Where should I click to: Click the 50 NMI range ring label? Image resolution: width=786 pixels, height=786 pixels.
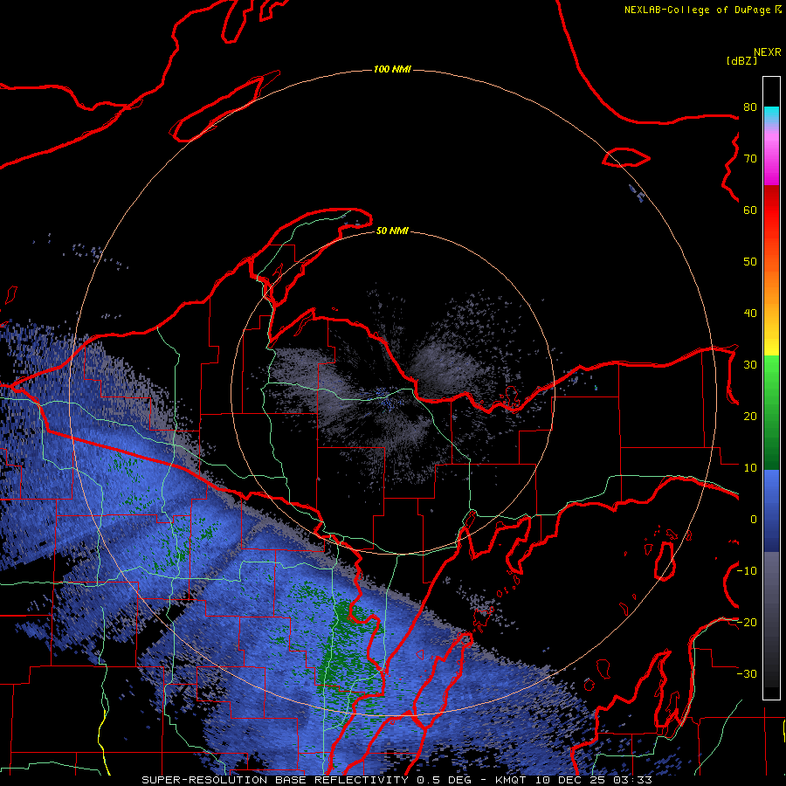[x=392, y=231]
